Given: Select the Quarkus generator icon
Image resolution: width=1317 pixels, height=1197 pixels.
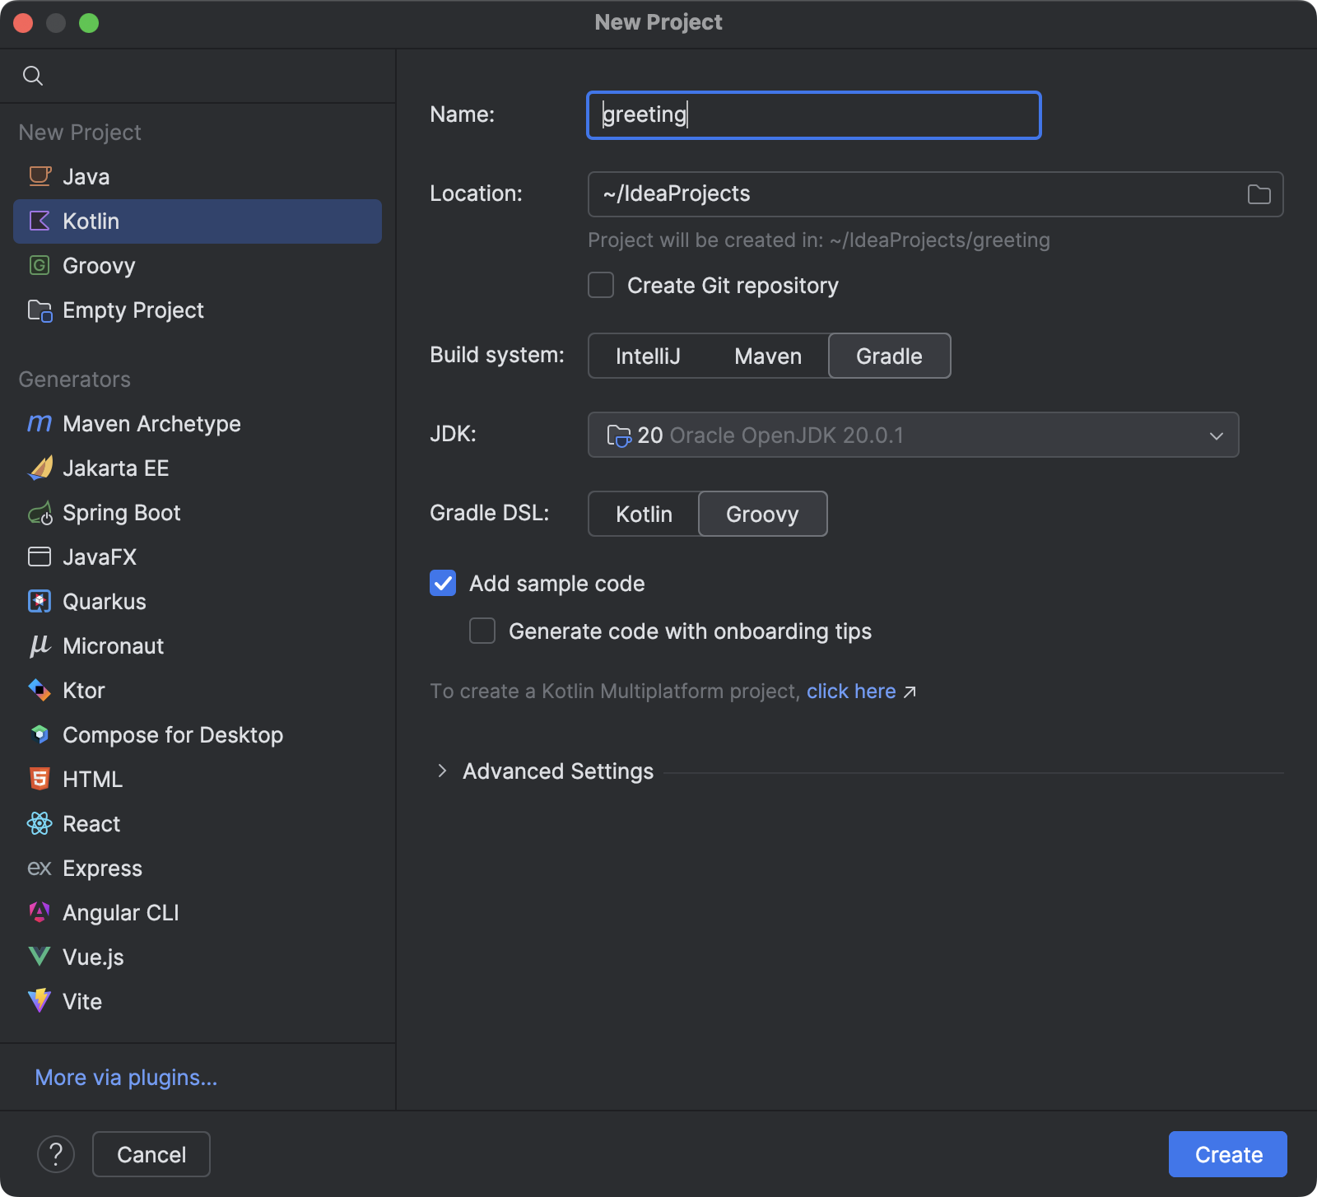Looking at the screenshot, I should tap(40, 602).
